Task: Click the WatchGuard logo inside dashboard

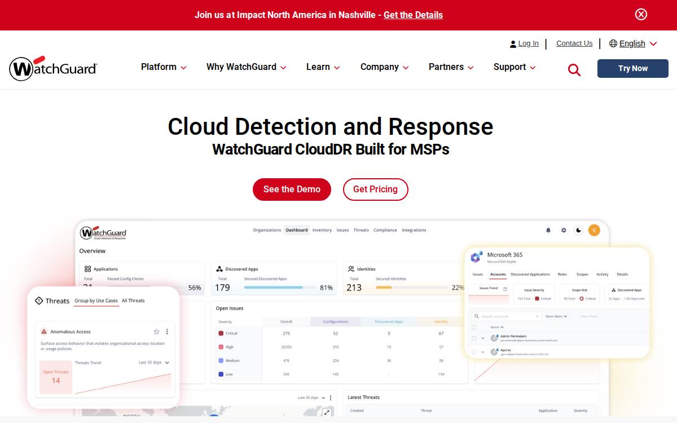Action: pyautogui.click(x=103, y=233)
